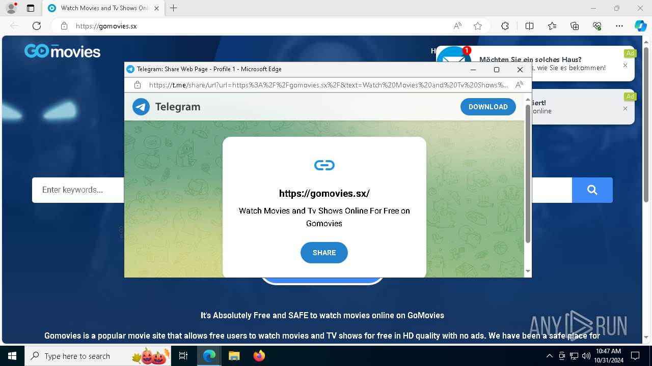
Task: View site info lock in Telegram popup
Action: click(138, 85)
